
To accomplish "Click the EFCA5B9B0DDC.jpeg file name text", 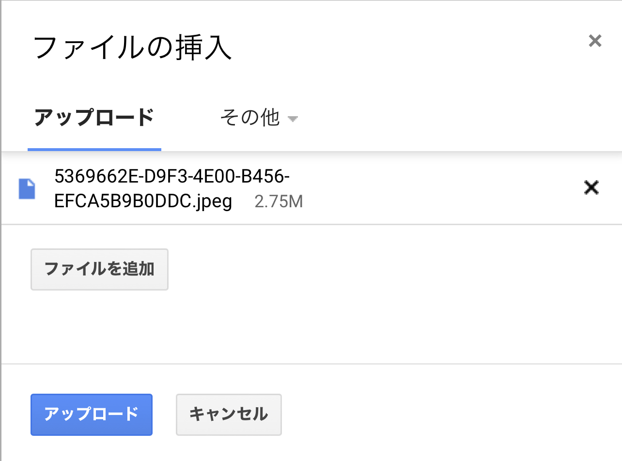I will (143, 201).
